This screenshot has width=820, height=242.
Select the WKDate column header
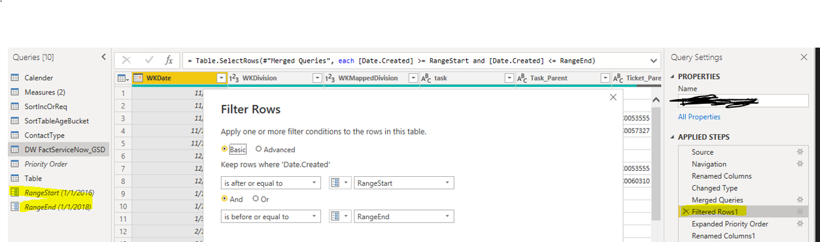(x=180, y=78)
